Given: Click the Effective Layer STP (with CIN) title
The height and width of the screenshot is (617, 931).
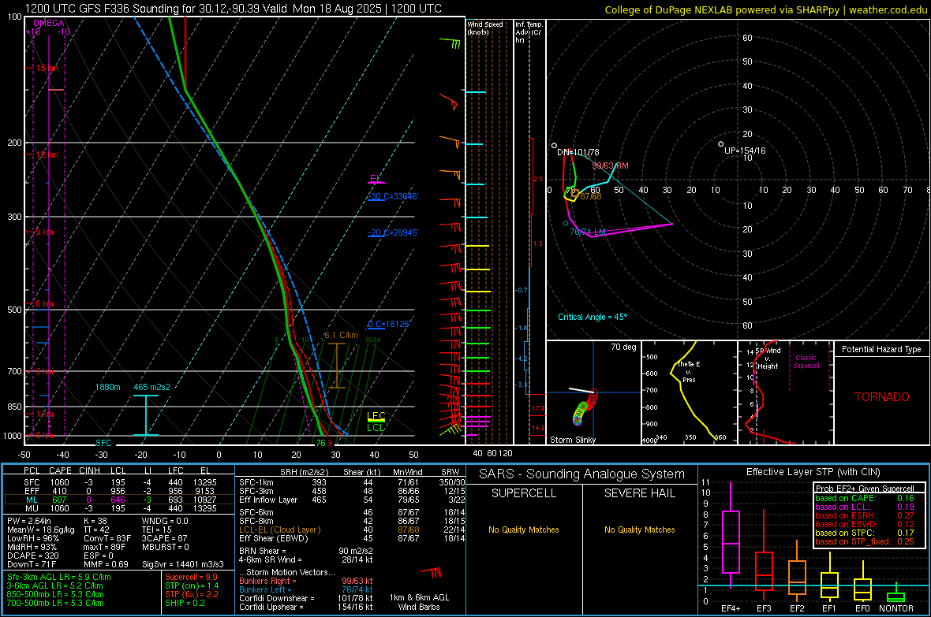Looking at the screenshot, I should coord(813,472).
